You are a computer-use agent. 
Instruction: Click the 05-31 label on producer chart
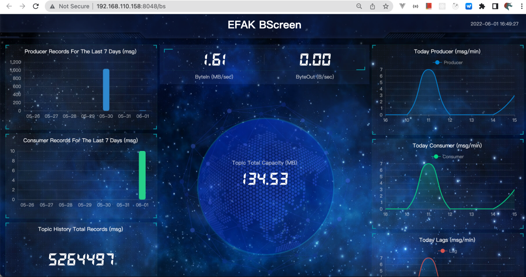[124, 116]
